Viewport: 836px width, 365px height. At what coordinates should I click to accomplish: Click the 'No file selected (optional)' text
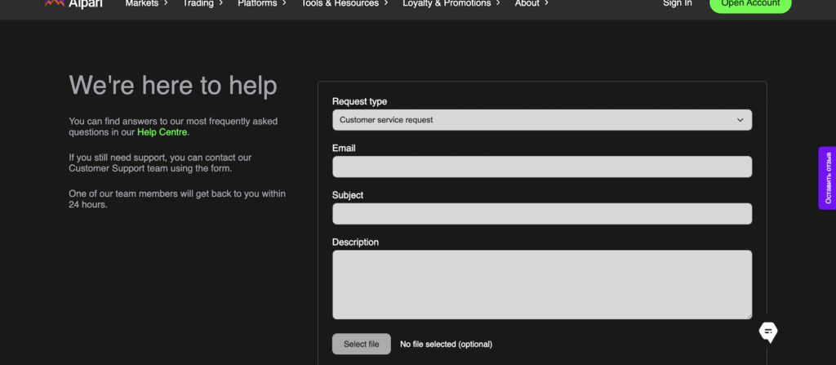[446, 345]
